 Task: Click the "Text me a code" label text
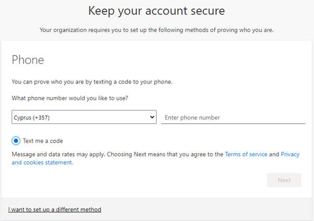pyautogui.click(x=43, y=141)
